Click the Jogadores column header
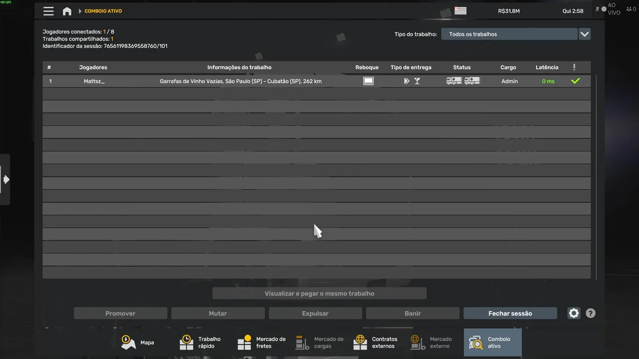 pos(93,67)
